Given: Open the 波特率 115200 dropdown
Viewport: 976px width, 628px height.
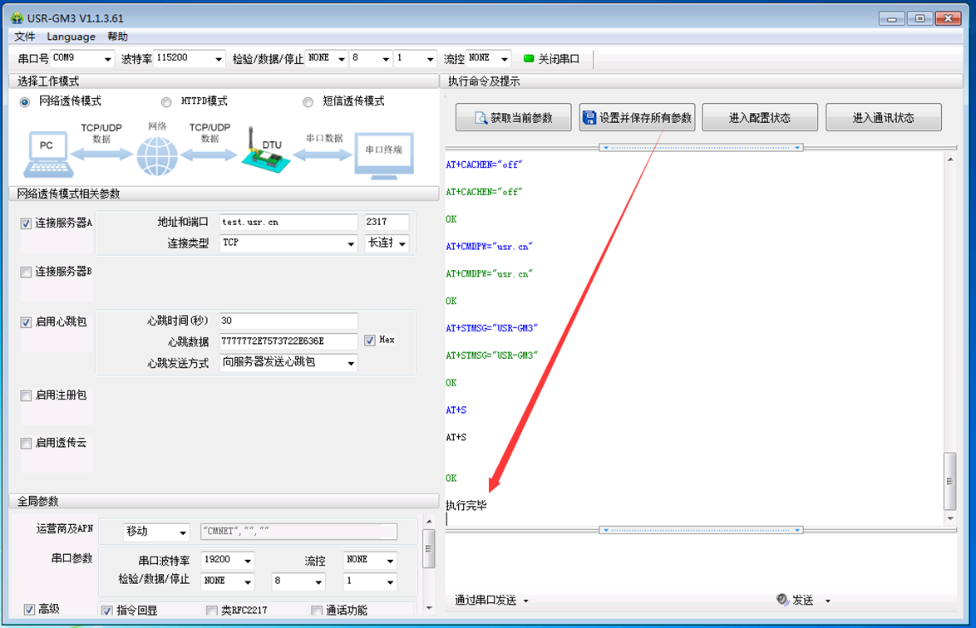Looking at the screenshot, I should (219, 59).
